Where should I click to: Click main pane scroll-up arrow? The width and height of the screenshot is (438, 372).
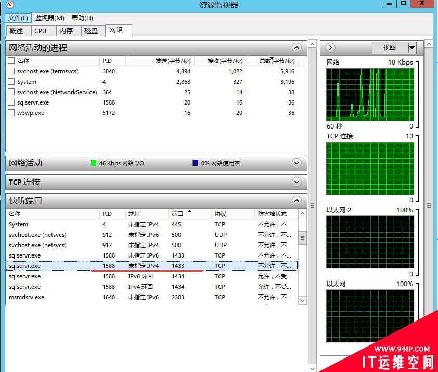[312, 44]
